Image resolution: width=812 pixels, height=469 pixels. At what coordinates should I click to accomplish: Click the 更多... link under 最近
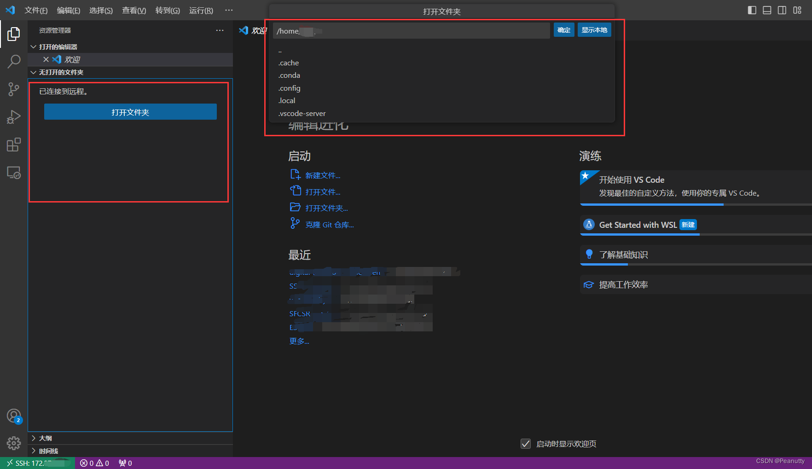pos(299,341)
